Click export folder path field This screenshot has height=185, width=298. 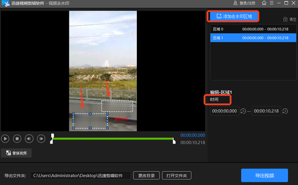(81, 176)
